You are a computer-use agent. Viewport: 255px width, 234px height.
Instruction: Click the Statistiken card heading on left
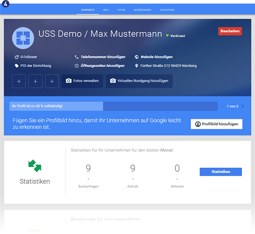coord(35,181)
